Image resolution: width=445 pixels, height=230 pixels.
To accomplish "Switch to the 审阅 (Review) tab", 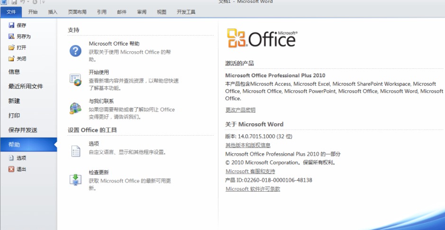I will click(x=142, y=12).
